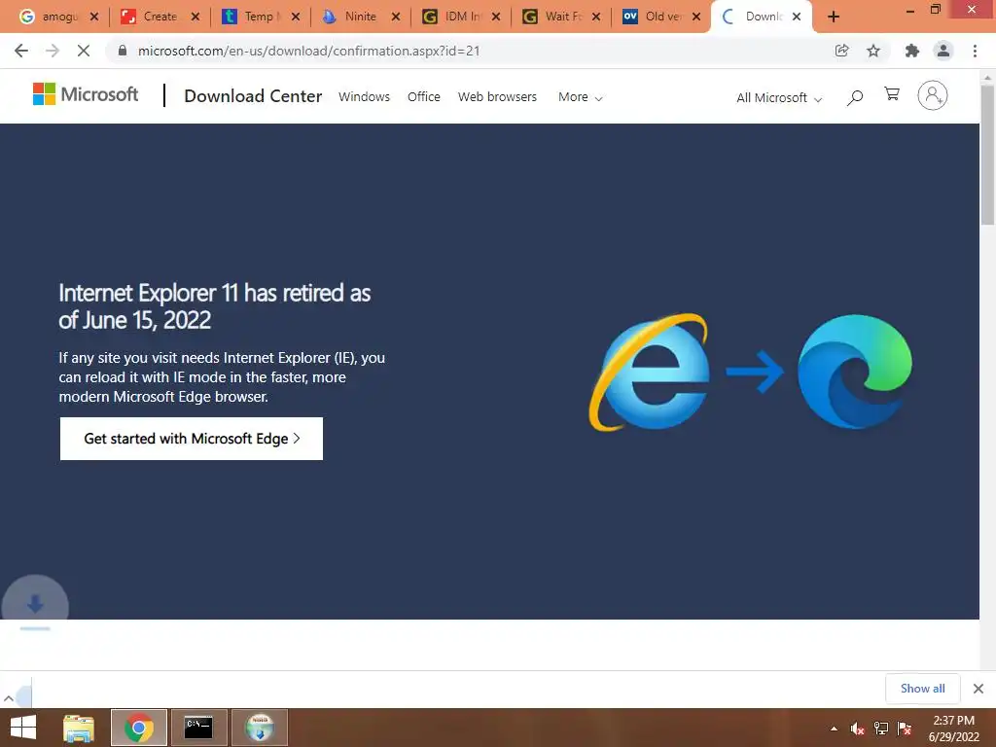Open the shopping cart icon
The width and height of the screenshot is (996, 747).
pyautogui.click(x=892, y=94)
